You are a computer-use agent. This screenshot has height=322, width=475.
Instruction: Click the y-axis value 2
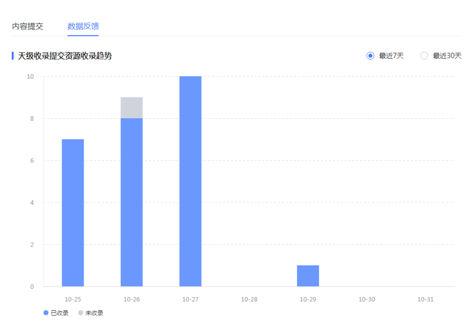32,245
